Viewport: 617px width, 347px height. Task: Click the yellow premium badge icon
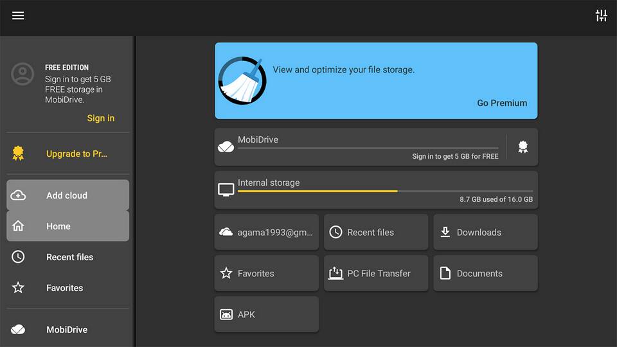tap(18, 154)
